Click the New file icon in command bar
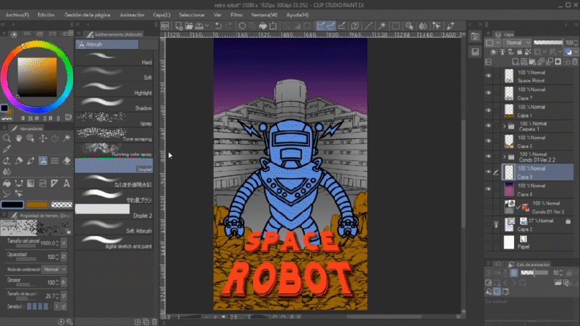The width and height of the screenshot is (580, 326). click(179, 26)
